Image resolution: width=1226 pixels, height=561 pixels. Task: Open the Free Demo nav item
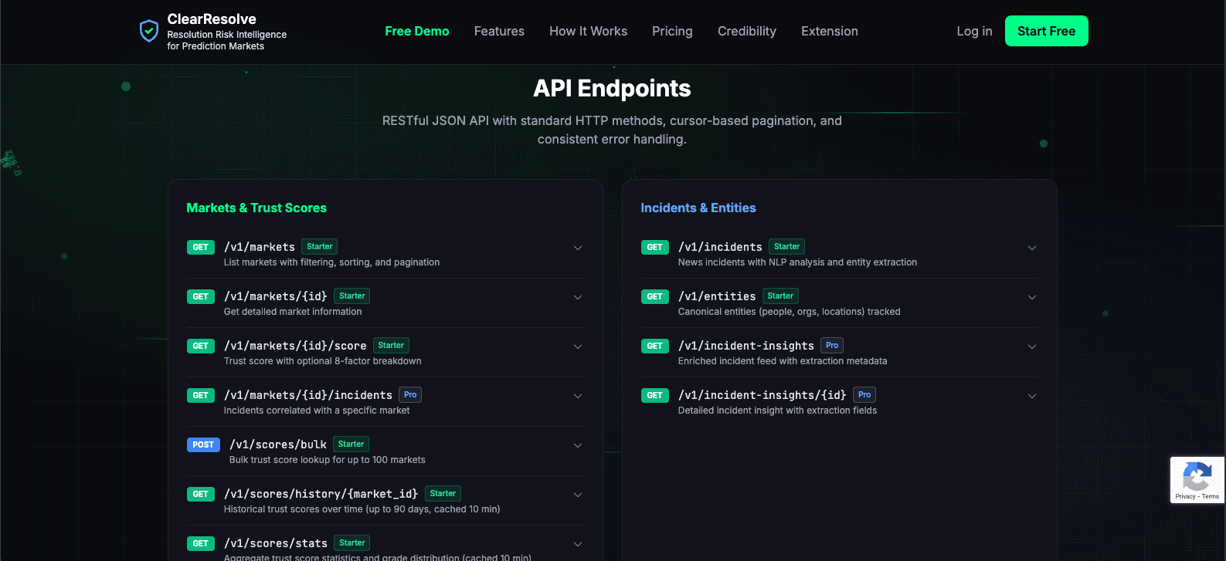tap(417, 31)
